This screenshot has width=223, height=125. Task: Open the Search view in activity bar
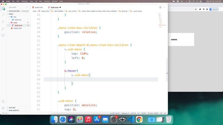click(x=3, y=15)
